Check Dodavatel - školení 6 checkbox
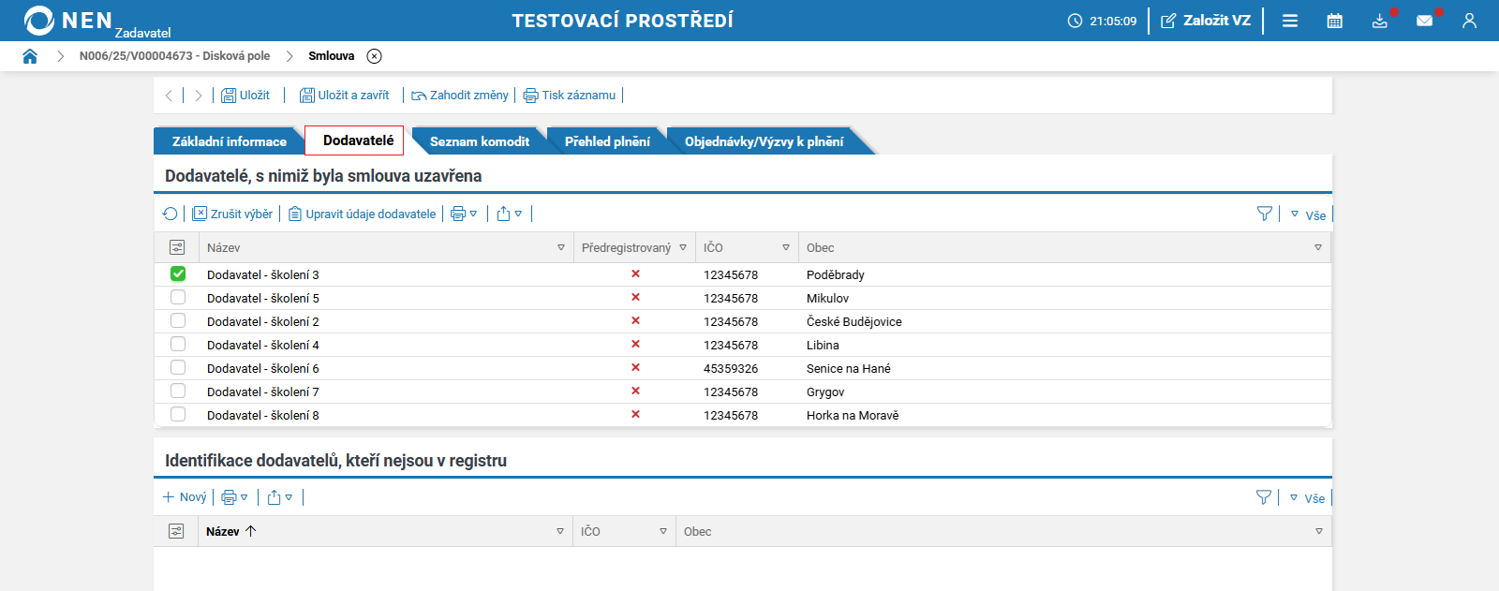 click(x=178, y=367)
